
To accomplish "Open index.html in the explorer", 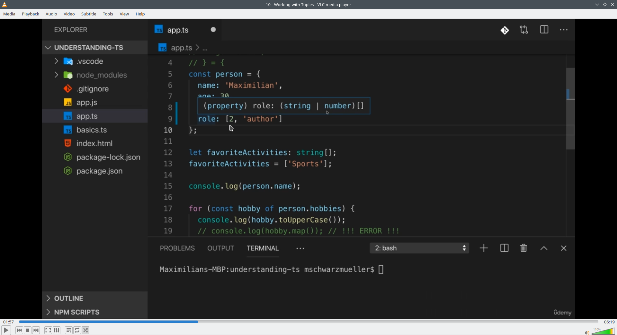I will [x=95, y=143].
